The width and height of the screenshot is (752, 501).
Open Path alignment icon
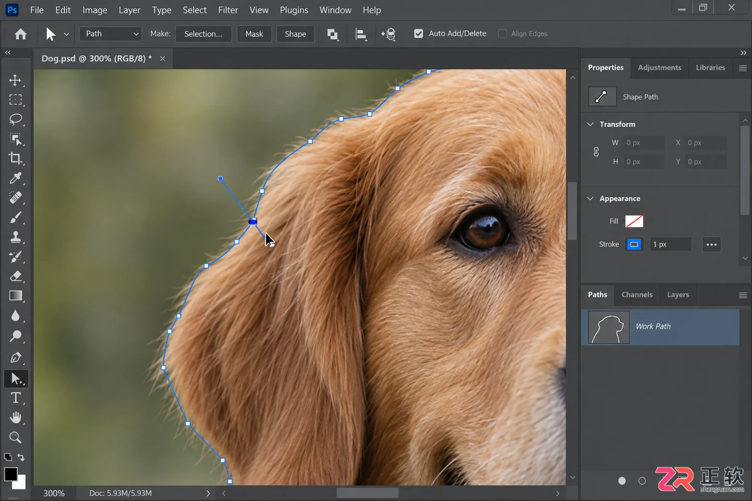361,34
